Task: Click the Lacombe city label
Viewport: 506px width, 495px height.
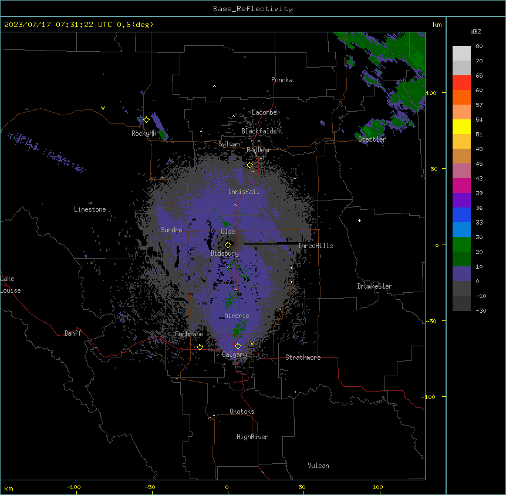Action: [264, 112]
